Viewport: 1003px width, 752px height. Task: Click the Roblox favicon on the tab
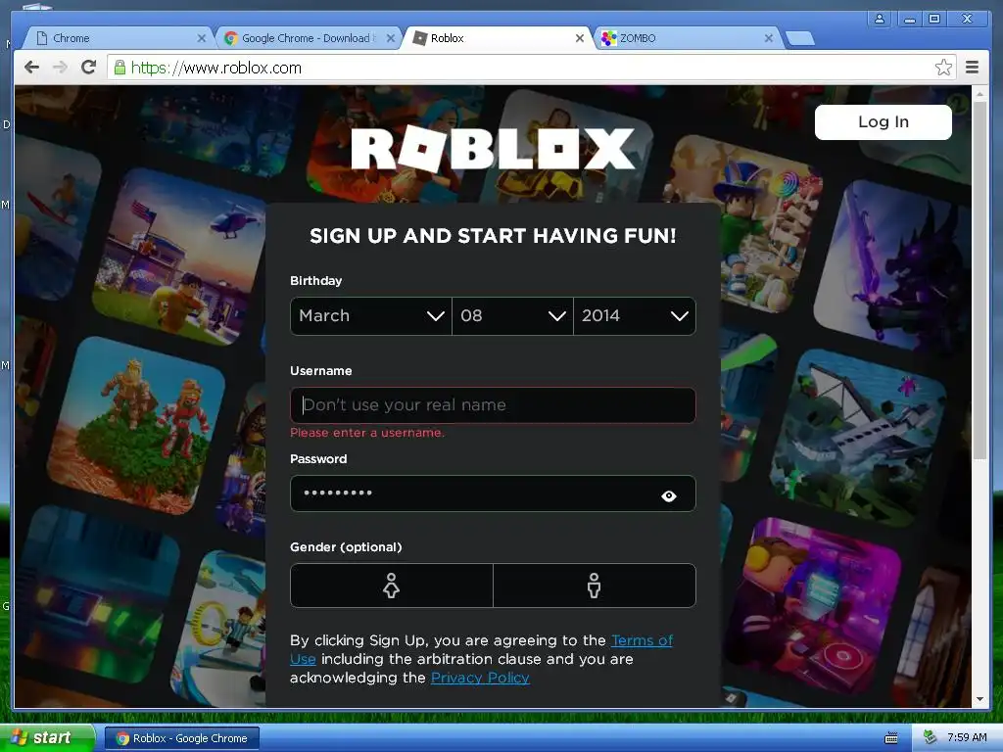point(419,38)
